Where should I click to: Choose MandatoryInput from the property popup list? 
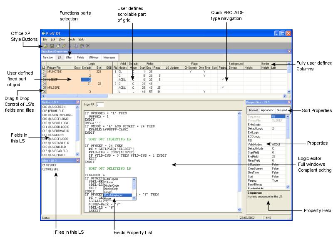click(117, 195)
